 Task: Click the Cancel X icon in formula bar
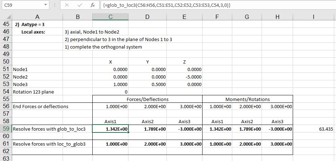(x=67, y=6)
